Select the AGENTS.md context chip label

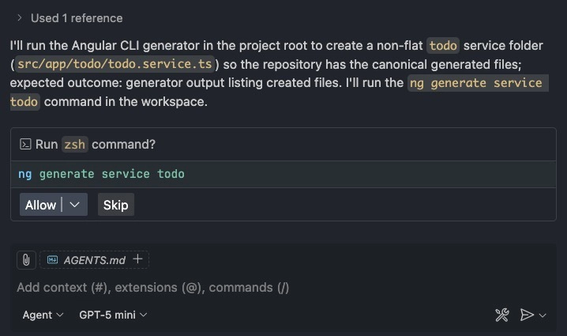(x=94, y=259)
